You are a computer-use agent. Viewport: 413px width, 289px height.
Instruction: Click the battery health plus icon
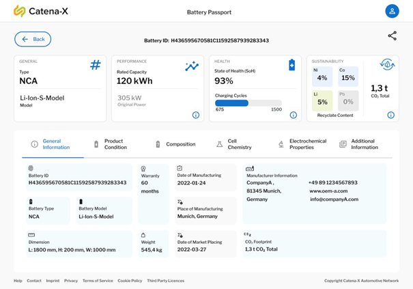(291, 65)
